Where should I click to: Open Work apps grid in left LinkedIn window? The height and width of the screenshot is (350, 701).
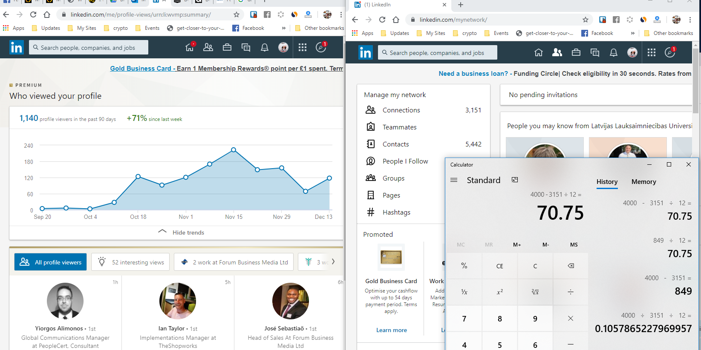pyautogui.click(x=303, y=47)
